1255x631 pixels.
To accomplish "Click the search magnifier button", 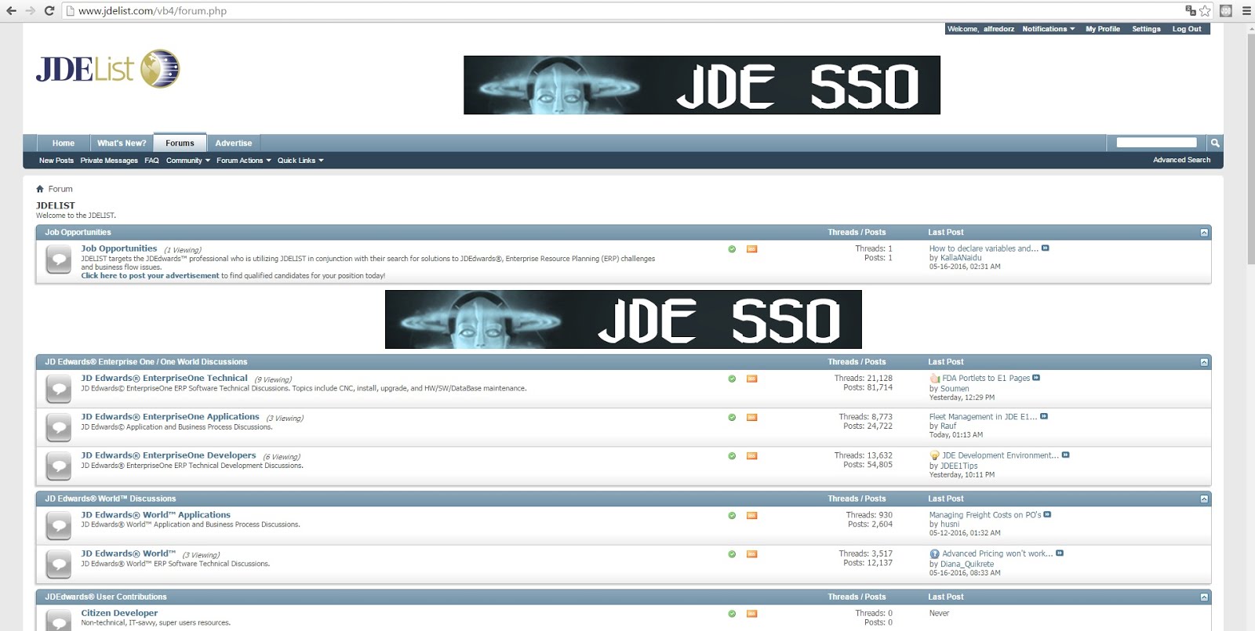I will [x=1215, y=143].
